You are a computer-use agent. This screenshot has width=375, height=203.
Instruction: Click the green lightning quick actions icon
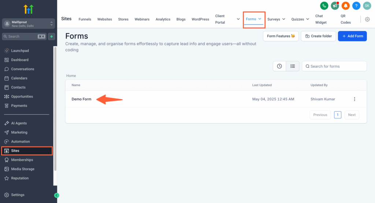(52, 37)
